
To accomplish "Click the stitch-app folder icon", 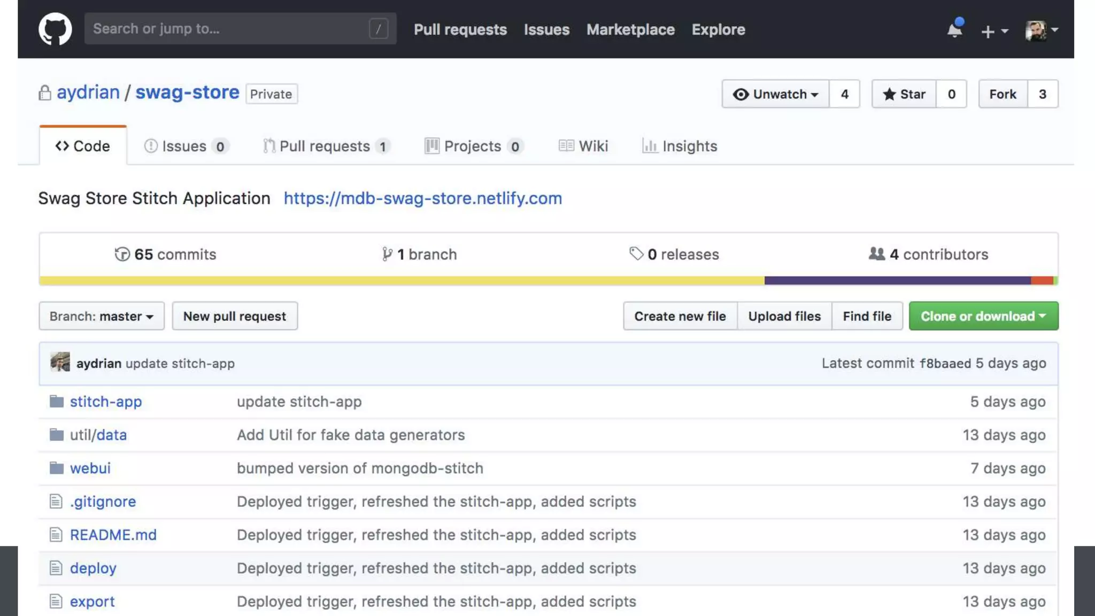I will (56, 401).
